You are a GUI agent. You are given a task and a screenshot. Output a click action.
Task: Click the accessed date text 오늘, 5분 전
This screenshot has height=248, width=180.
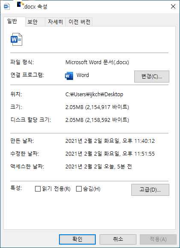(x=98, y=167)
